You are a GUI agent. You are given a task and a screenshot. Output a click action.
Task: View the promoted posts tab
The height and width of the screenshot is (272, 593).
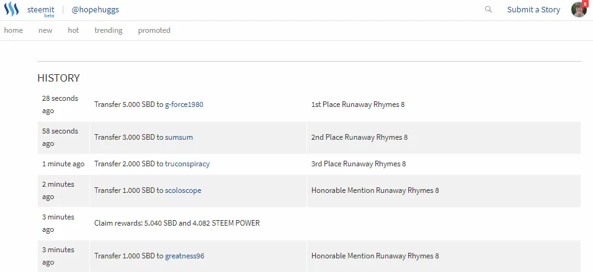click(154, 30)
